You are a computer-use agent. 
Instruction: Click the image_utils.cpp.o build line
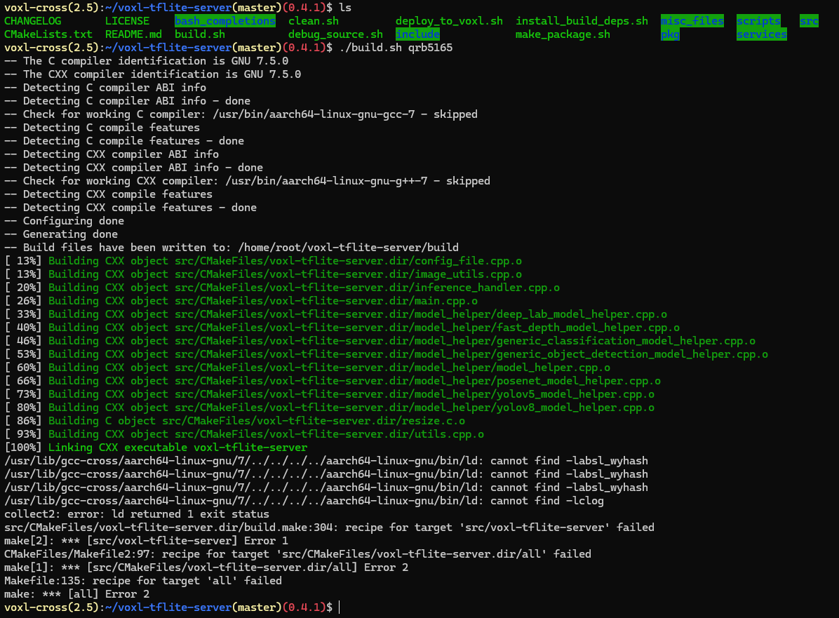pos(263,274)
